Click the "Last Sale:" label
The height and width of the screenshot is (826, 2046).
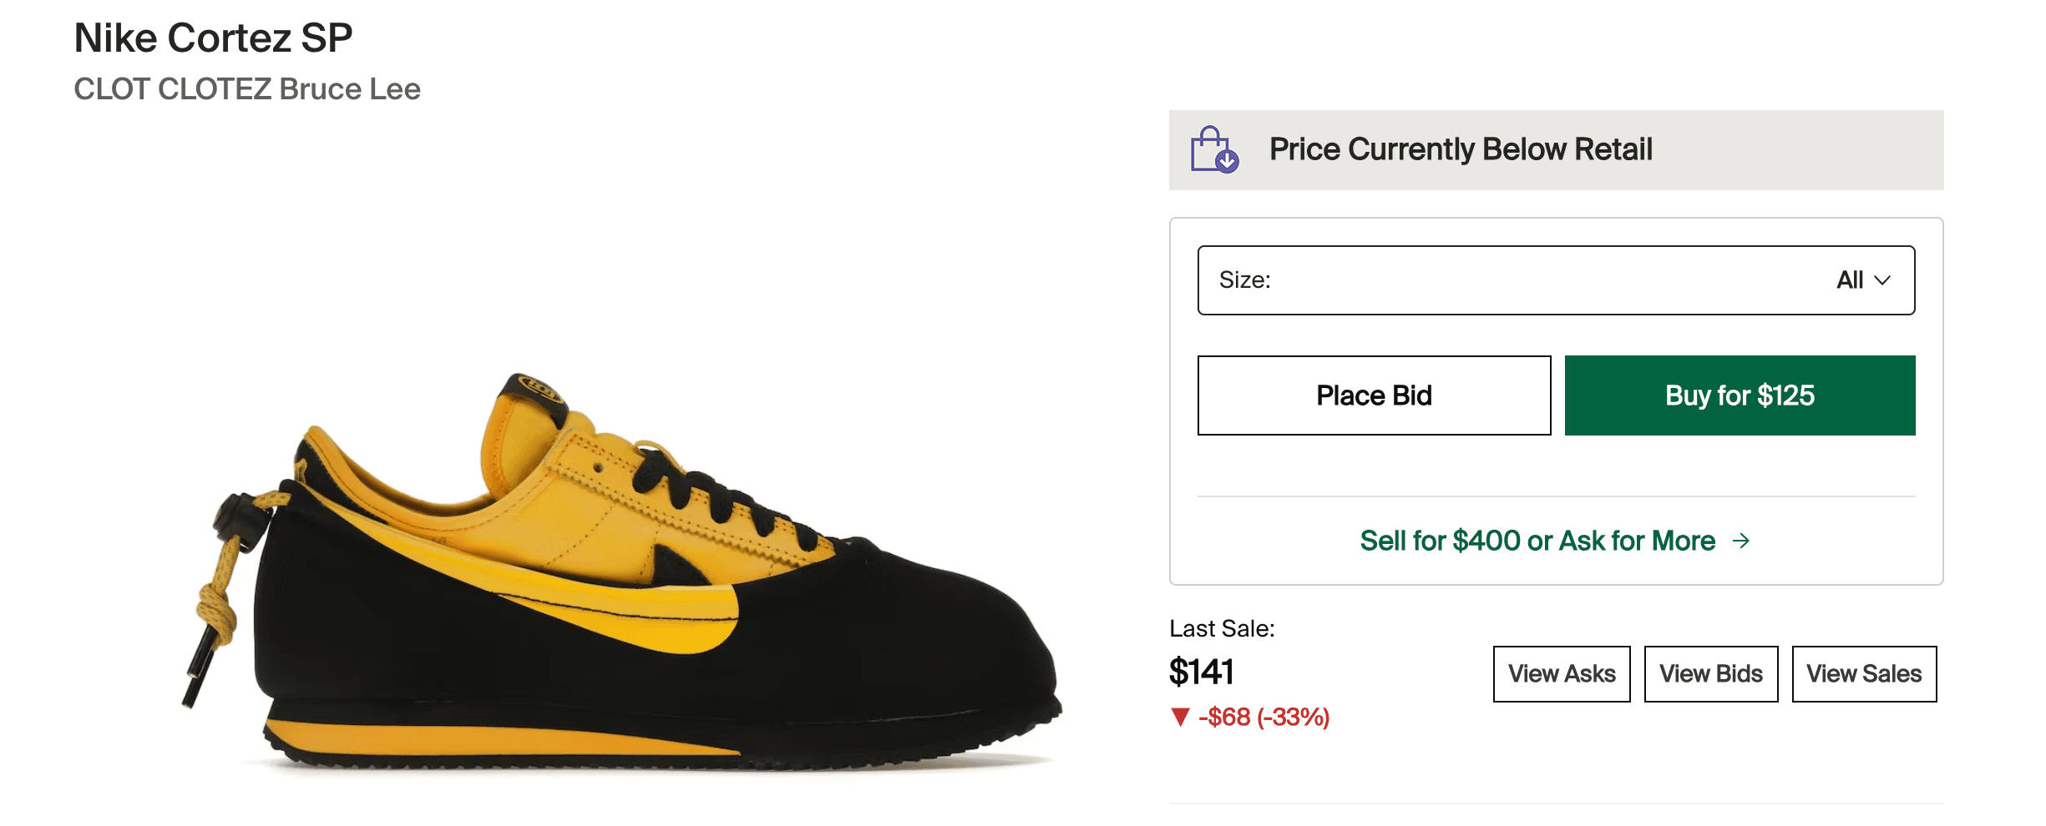click(1222, 629)
